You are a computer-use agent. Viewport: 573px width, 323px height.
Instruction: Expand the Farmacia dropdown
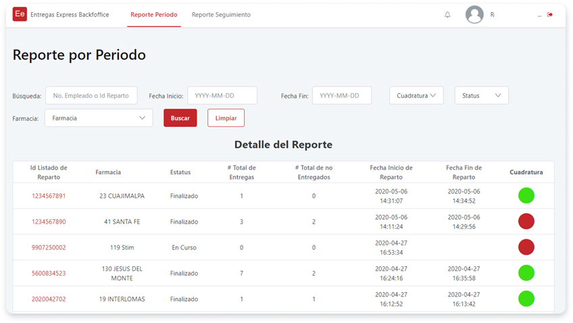99,118
